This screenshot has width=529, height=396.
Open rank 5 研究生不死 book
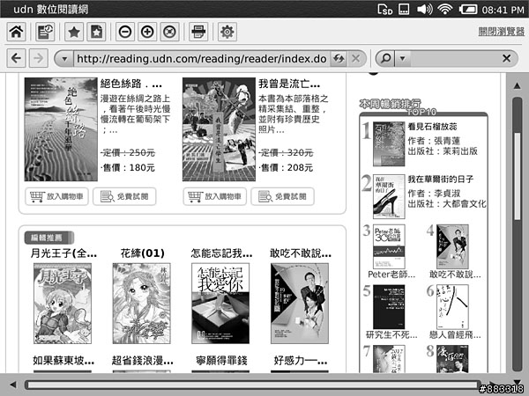pyautogui.click(x=389, y=307)
